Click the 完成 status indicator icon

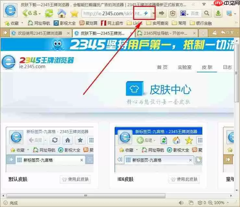[5, 203]
